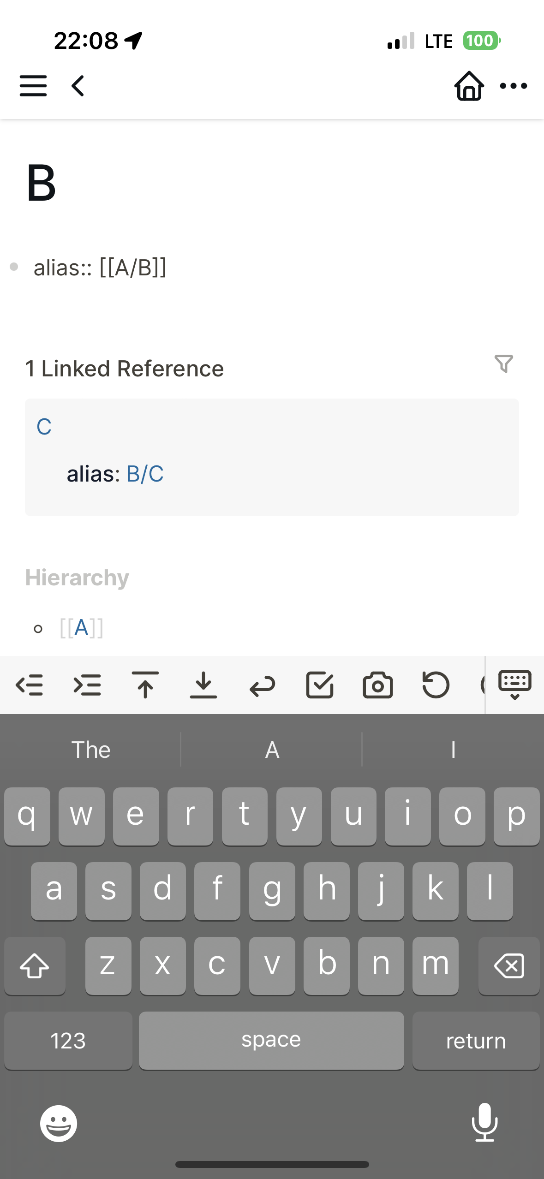
Task: Open the sidebar with the hamburger icon
Action: click(33, 86)
